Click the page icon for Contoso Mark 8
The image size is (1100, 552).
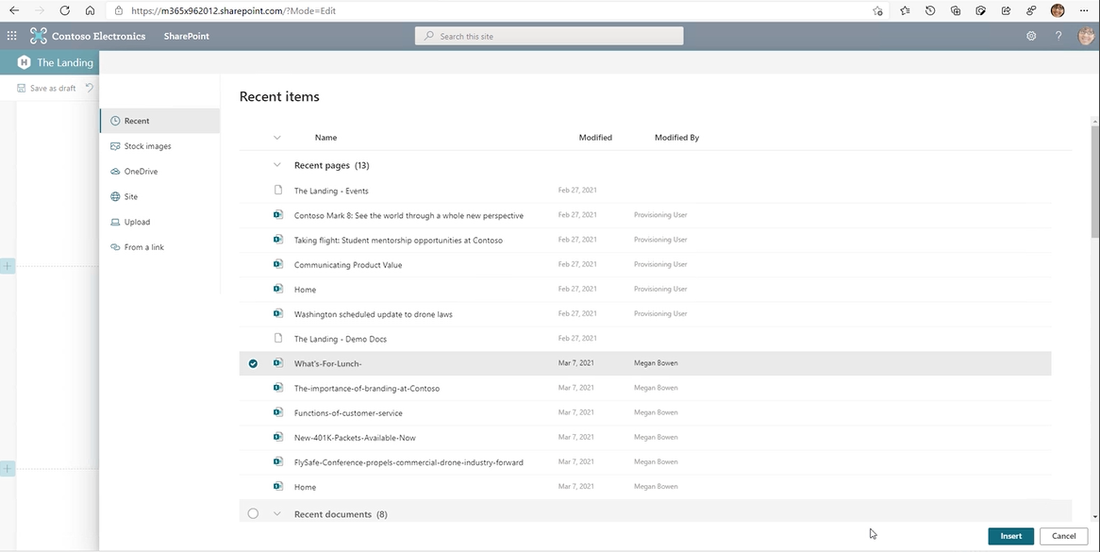pyautogui.click(x=278, y=214)
